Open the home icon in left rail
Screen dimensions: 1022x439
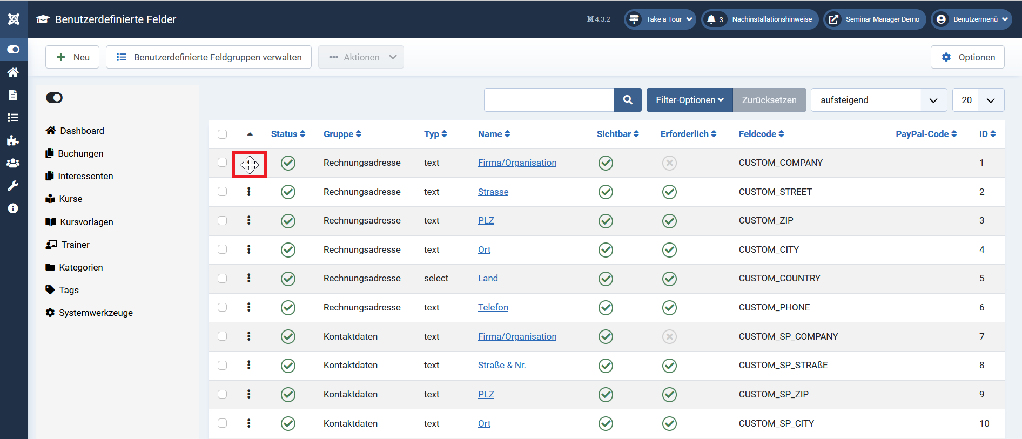point(14,72)
